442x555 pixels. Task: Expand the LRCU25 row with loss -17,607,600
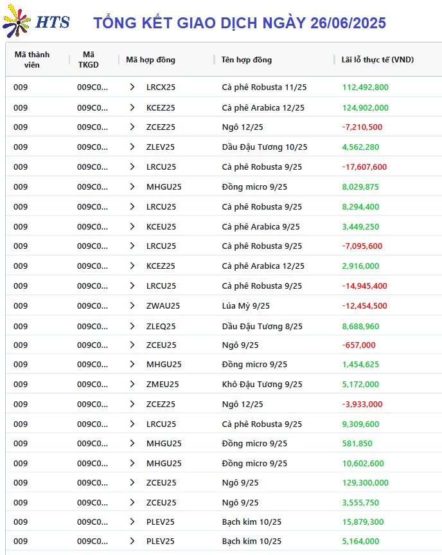(x=132, y=167)
